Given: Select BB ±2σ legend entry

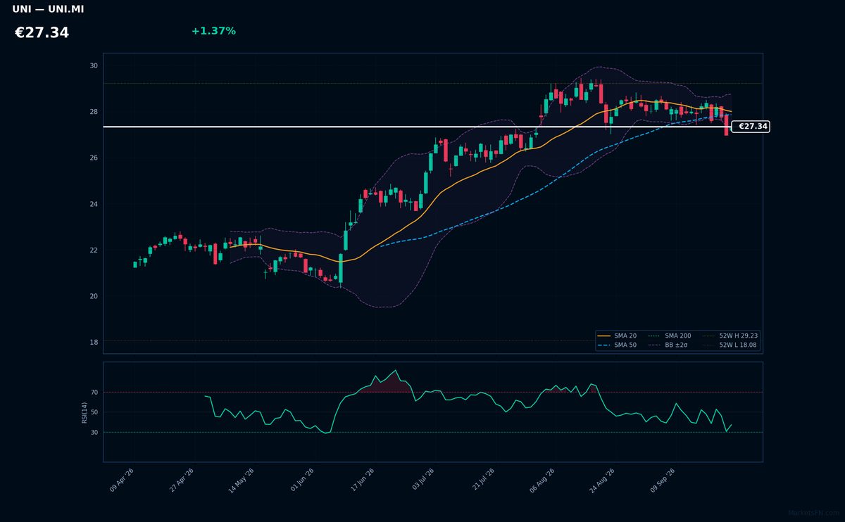Looking at the screenshot, I should (668, 345).
